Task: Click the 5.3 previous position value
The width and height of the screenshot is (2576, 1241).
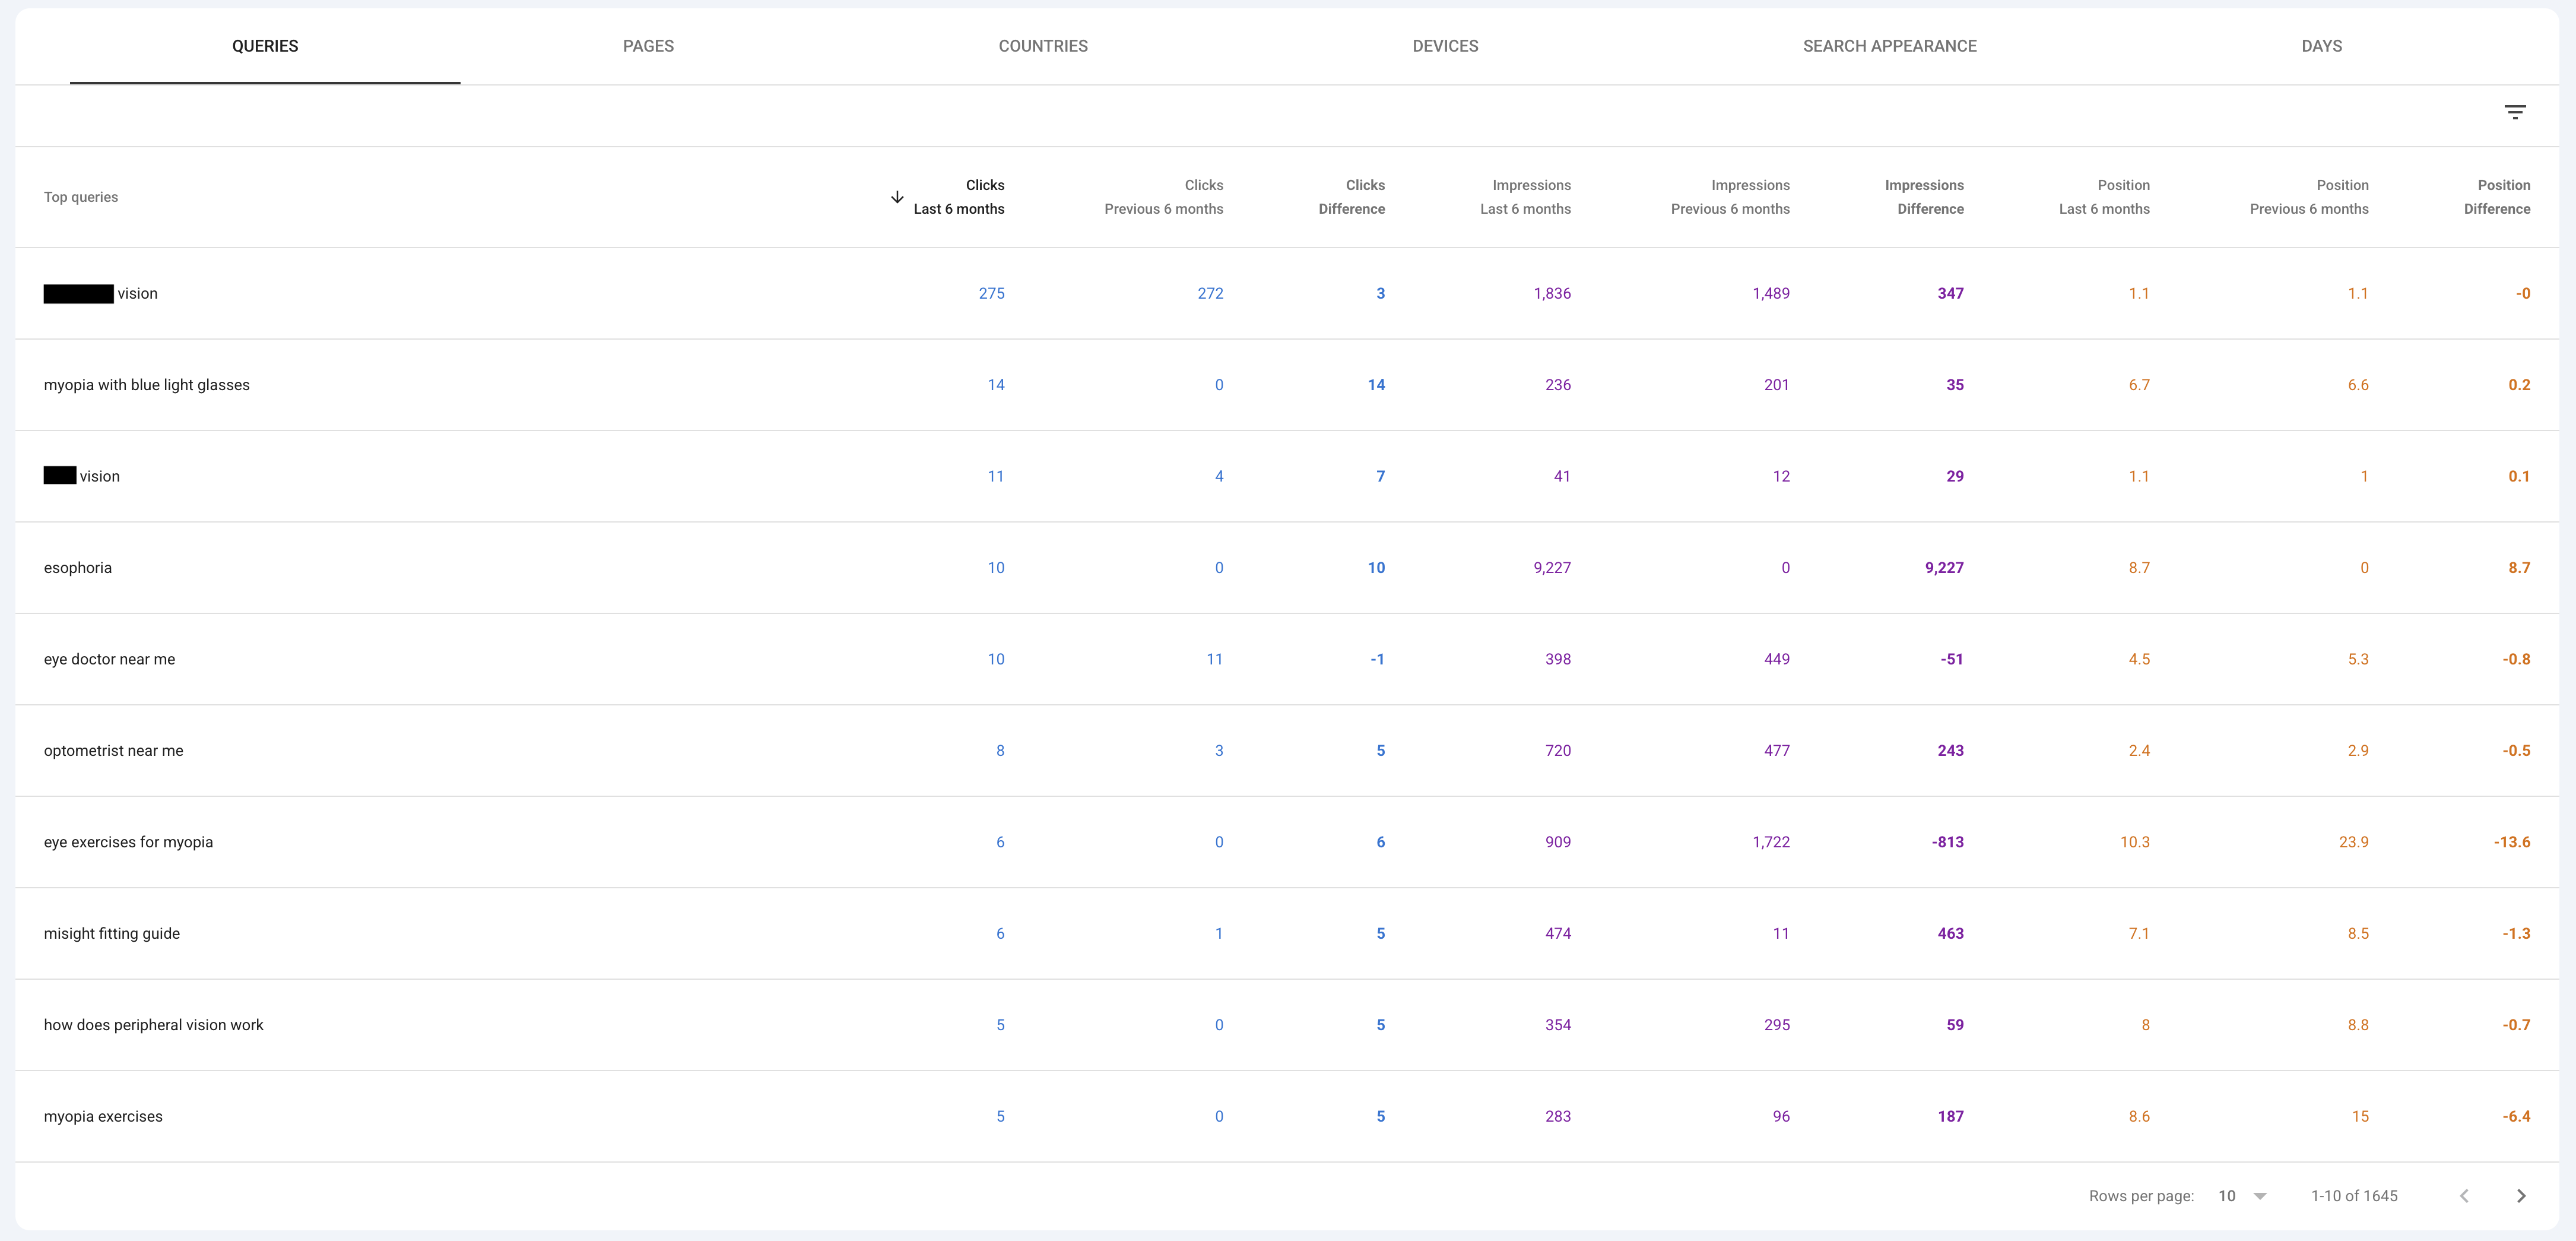Action: (x=2358, y=659)
